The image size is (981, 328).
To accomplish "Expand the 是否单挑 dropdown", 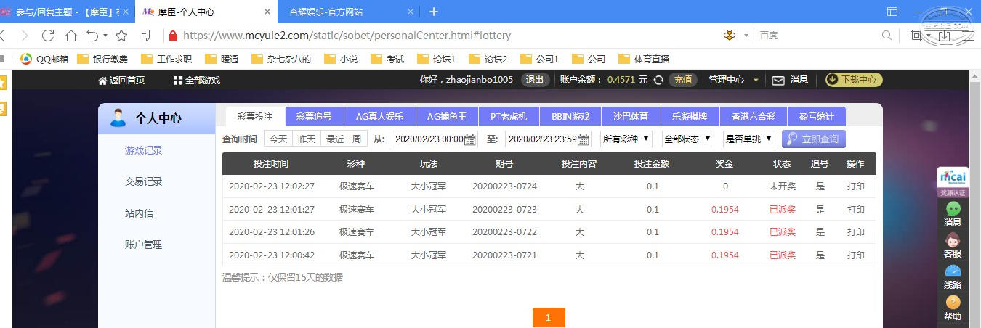I will (749, 139).
